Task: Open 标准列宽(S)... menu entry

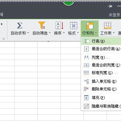Action: 101,73
